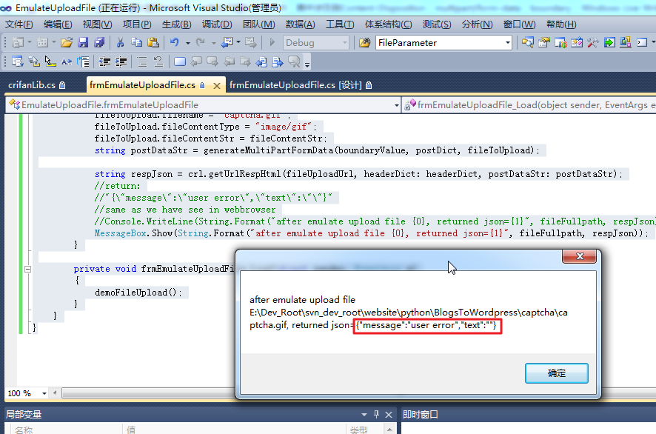Open the Command Window icon
656x434 pixels.
(642, 43)
